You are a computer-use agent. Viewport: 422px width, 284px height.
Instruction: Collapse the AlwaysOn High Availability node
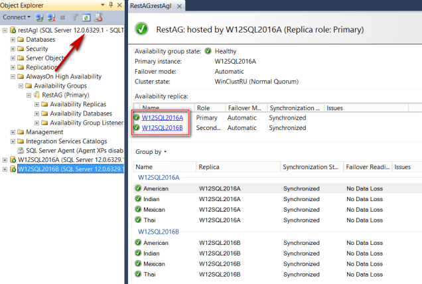click(13, 76)
